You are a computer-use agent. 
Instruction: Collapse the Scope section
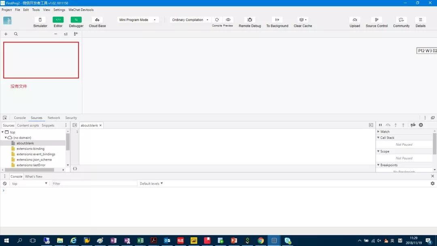coord(378,151)
